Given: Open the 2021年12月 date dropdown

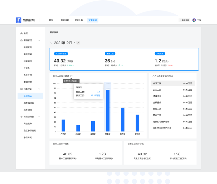Looking at the screenshot, I should (x=75, y=43).
